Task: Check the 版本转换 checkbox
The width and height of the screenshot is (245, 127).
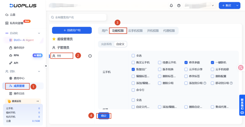Action: [x=160, y=69]
